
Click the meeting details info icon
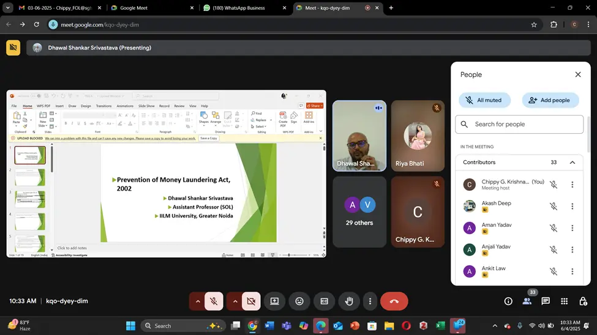pos(508,301)
